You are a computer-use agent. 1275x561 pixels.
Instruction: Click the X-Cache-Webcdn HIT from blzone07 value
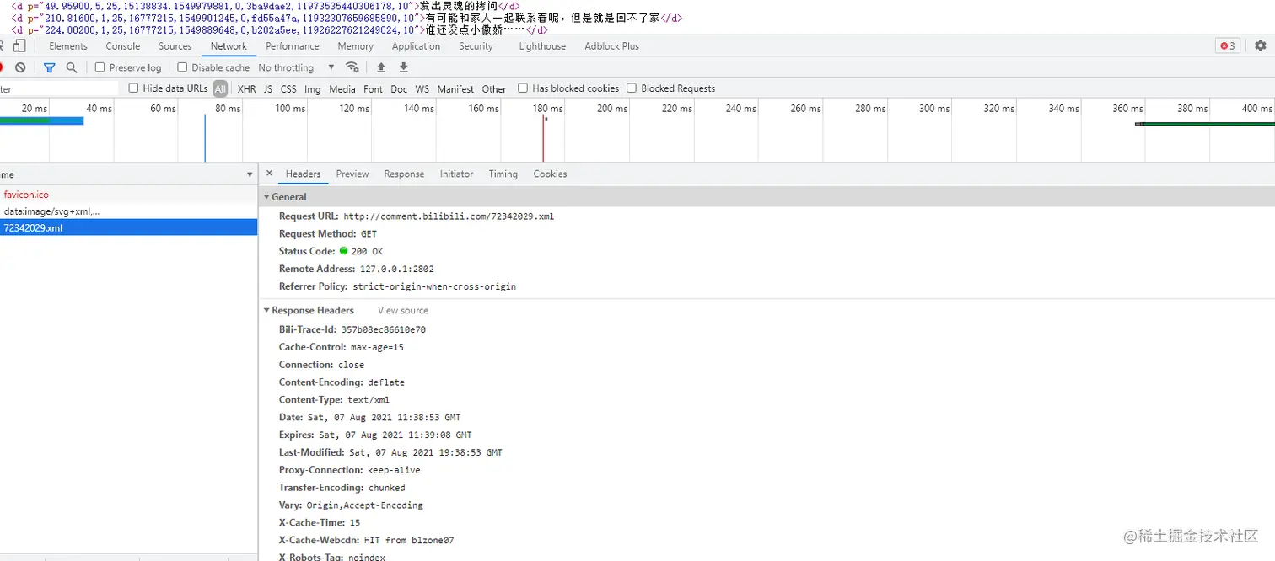click(x=409, y=541)
